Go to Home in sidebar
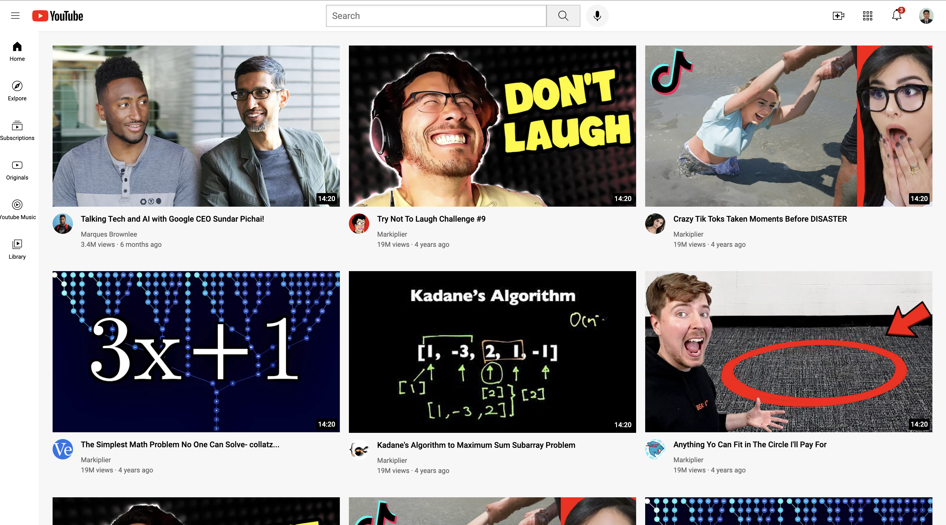 point(17,51)
